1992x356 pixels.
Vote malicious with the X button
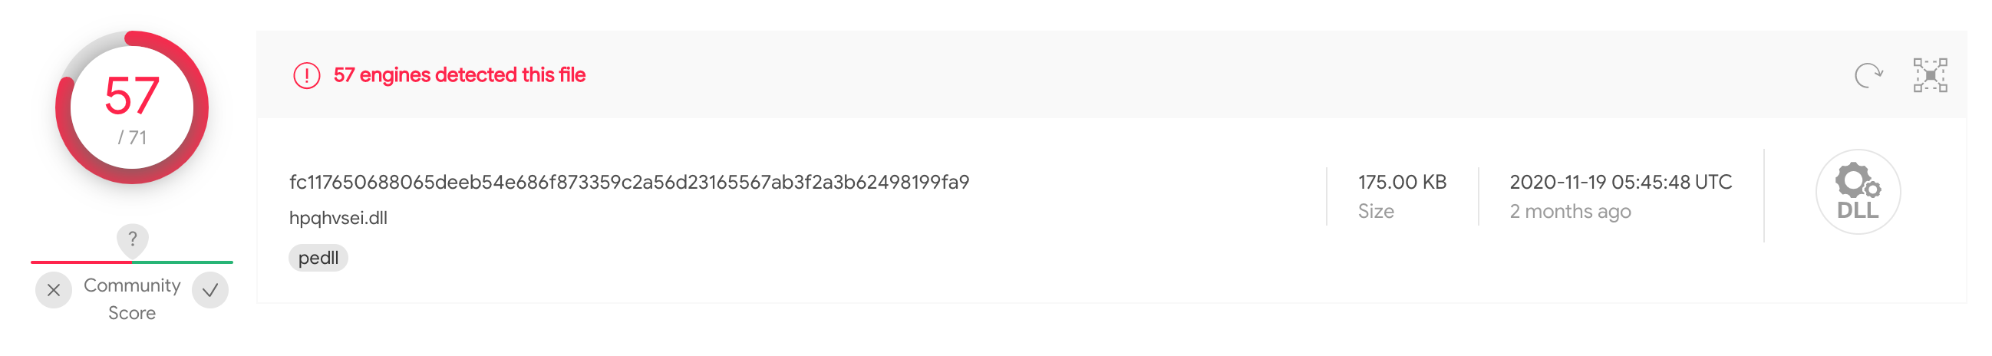coord(54,290)
